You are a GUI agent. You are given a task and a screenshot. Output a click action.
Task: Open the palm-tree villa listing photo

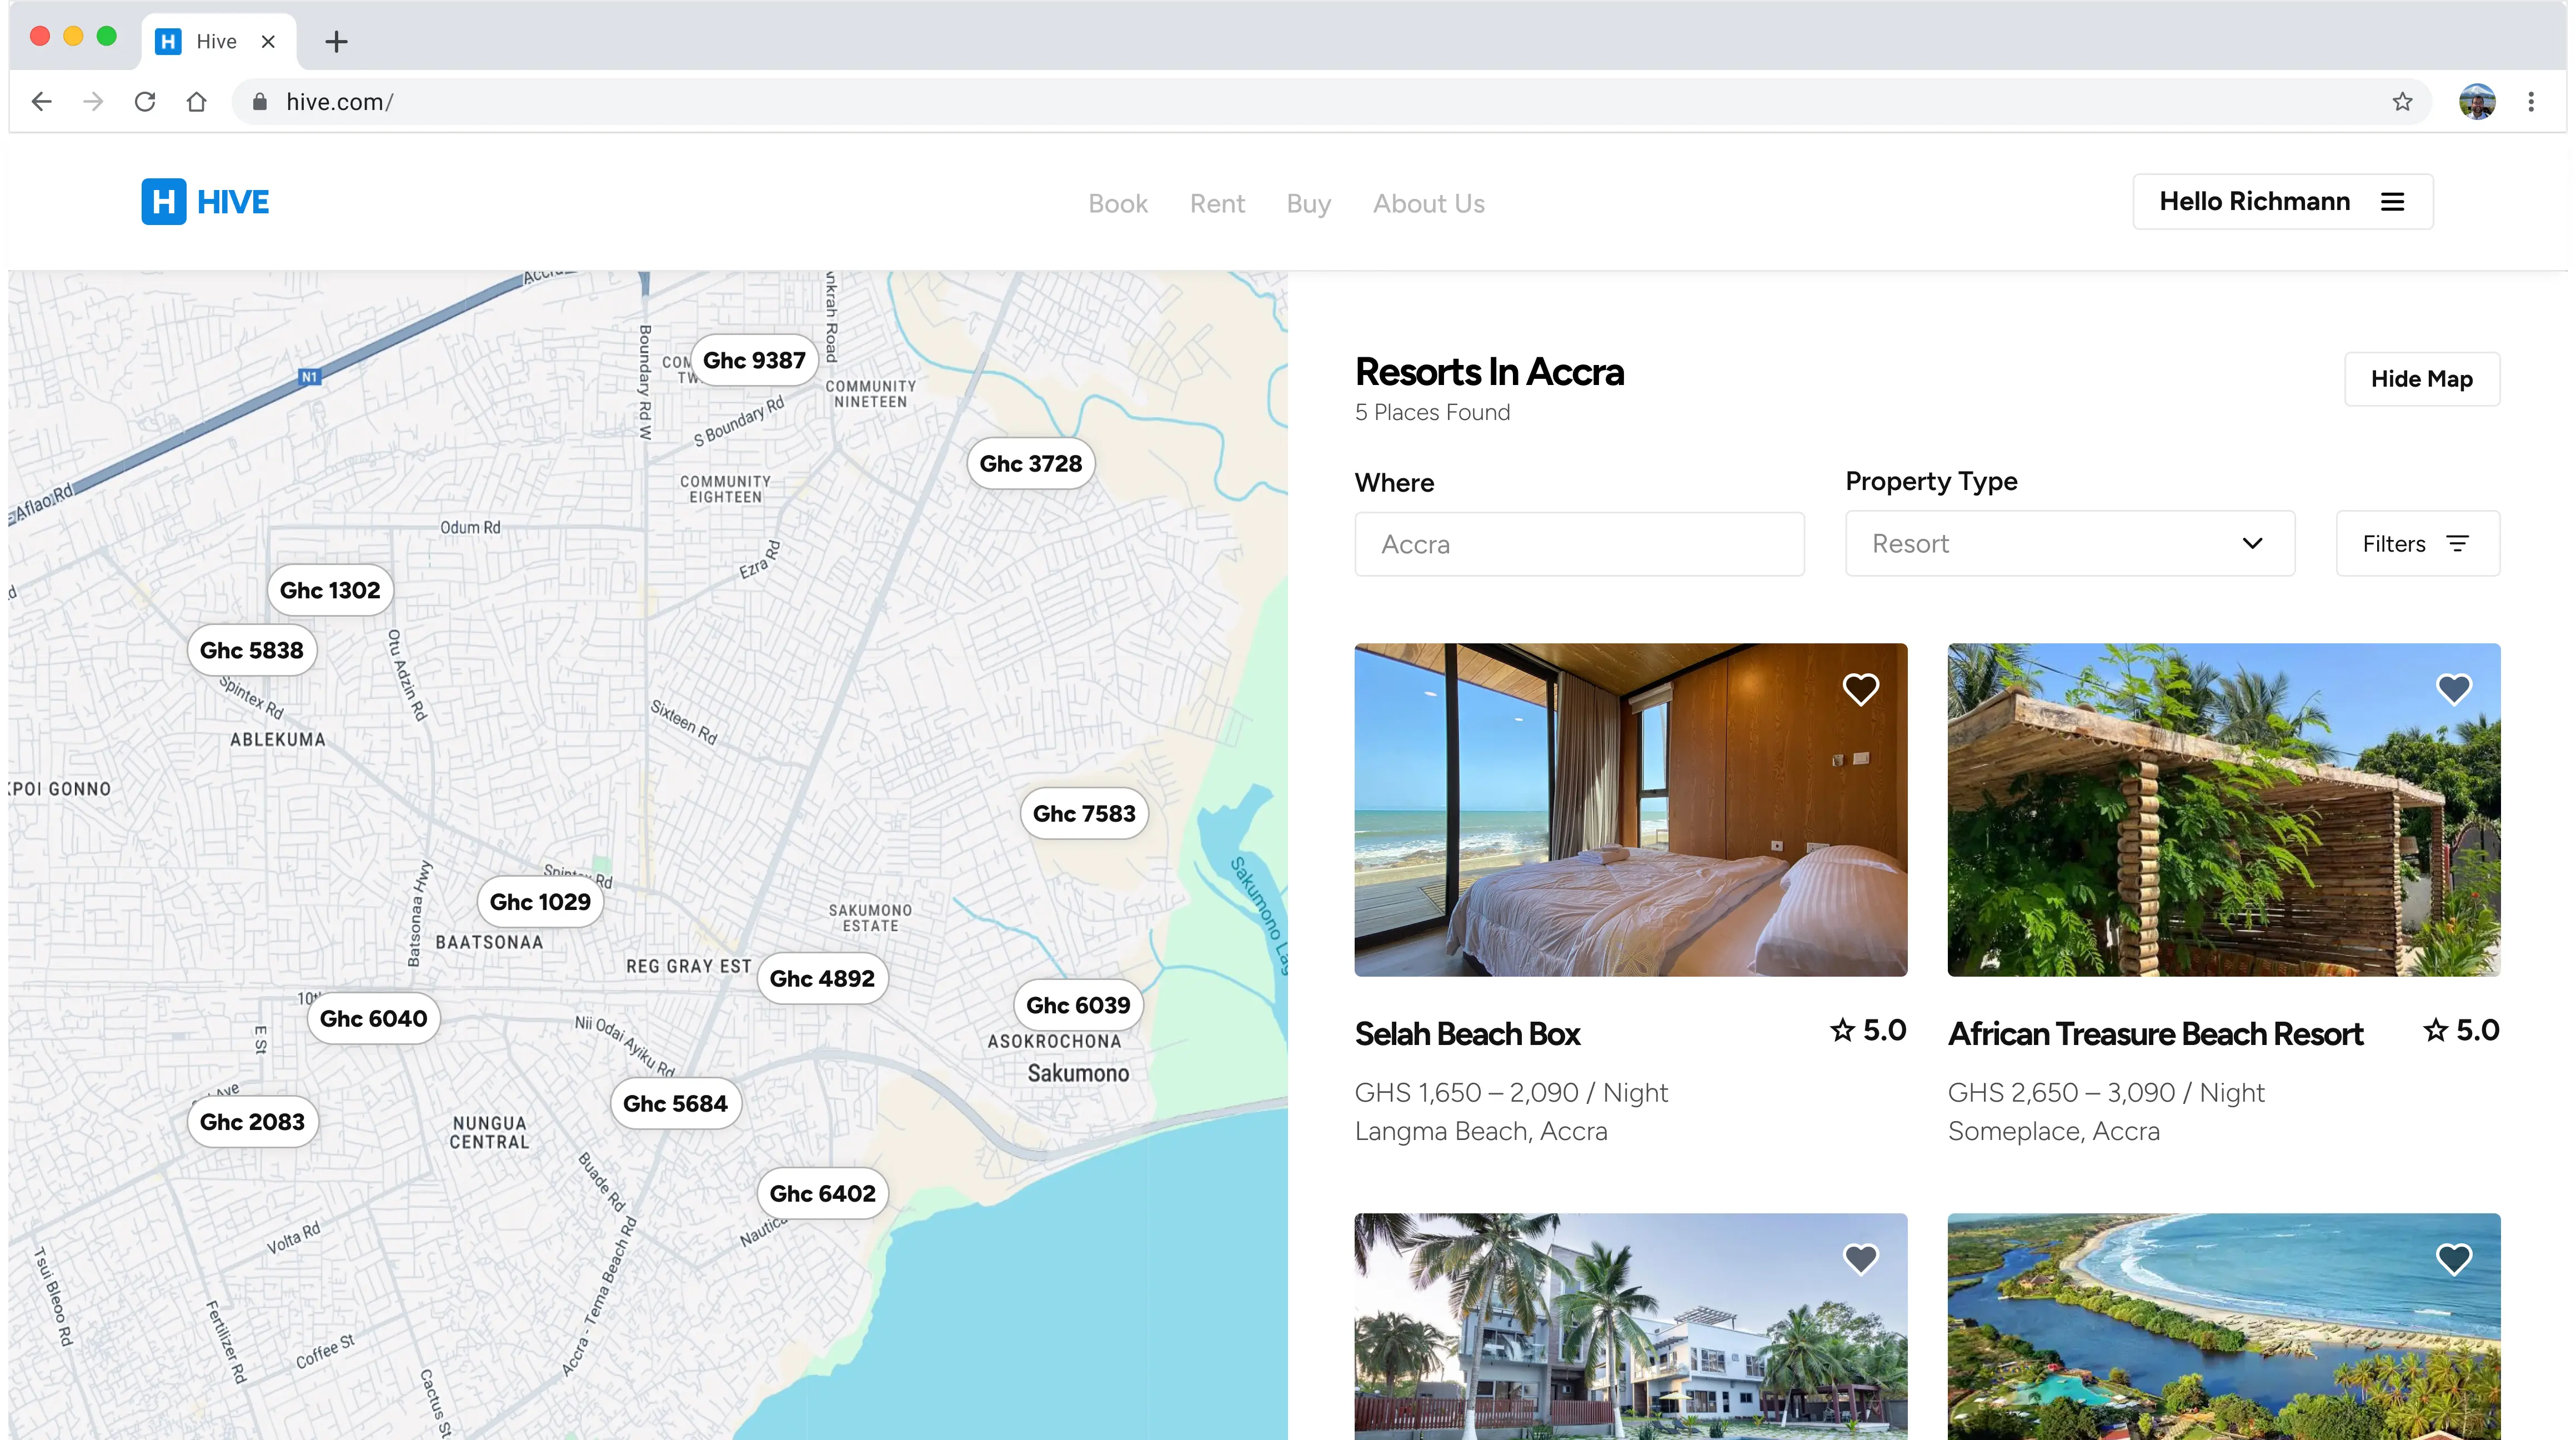[x=1630, y=1327]
